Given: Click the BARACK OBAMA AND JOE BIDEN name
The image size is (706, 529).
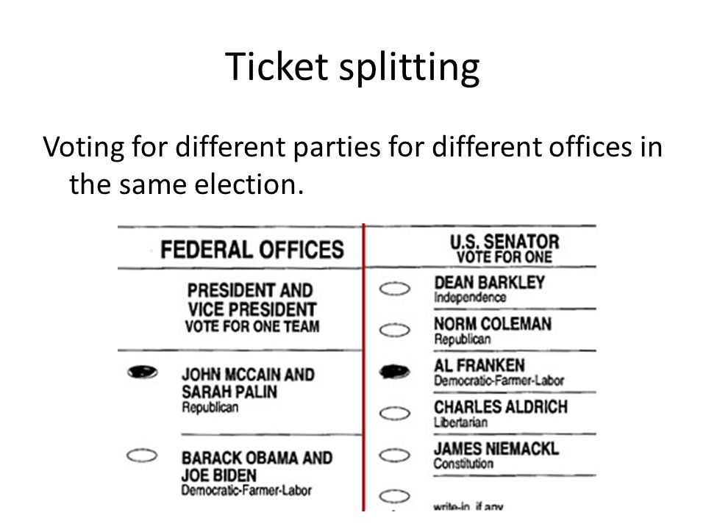Looking at the screenshot, I should (x=257, y=467).
